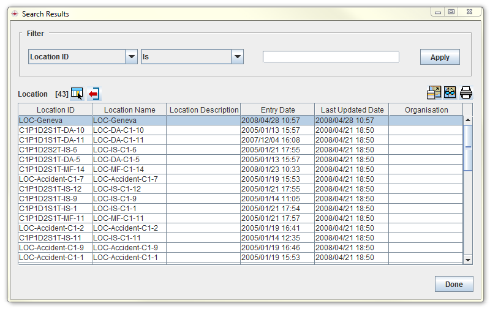The height and width of the screenshot is (309, 490).
Task: Sort by the Location ID column header
Action: point(55,110)
